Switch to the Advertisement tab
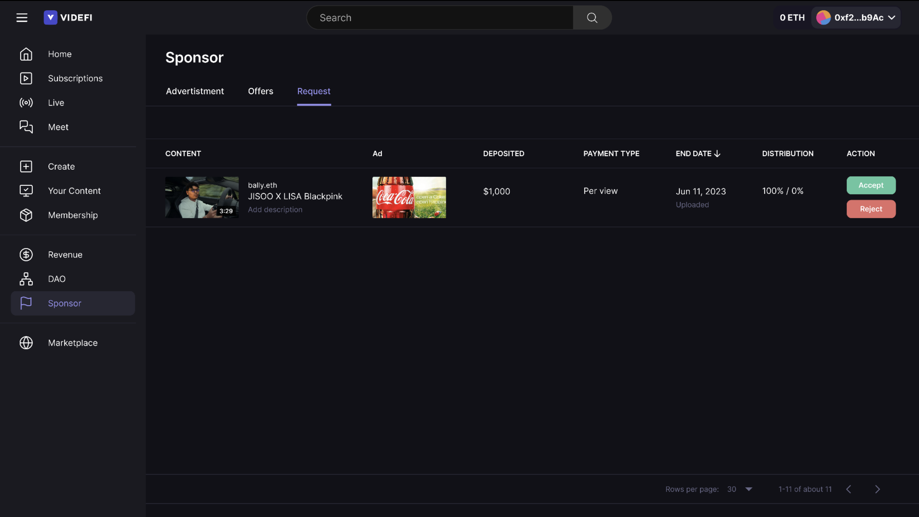This screenshot has height=517, width=919. point(194,91)
